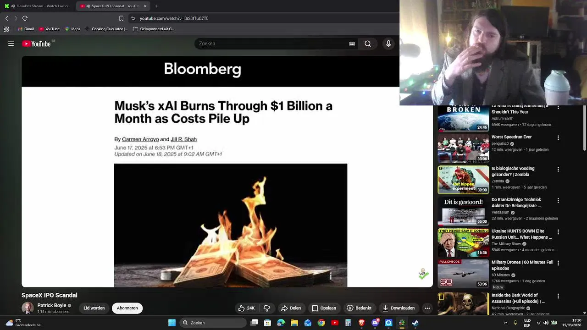Open the Cooking Calculator bookmark
The width and height of the screenshot is (587, 330).
tap(106, 29)
